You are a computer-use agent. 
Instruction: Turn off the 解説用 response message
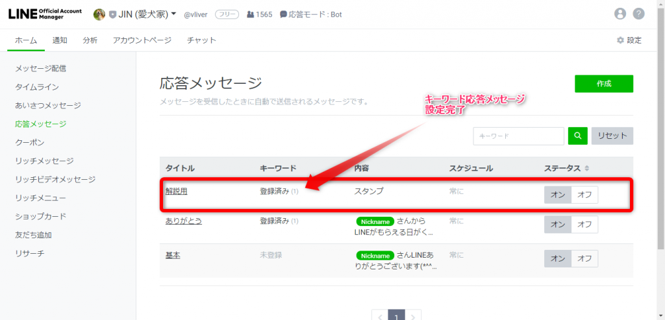click(x=584, y=195)
